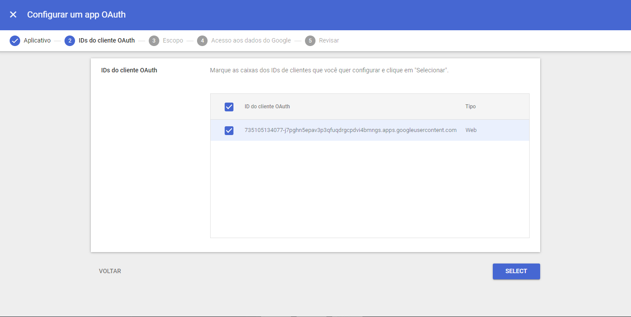631x317 pixels.
Task: Go to the Revisar step label
Action: (329, 41)
